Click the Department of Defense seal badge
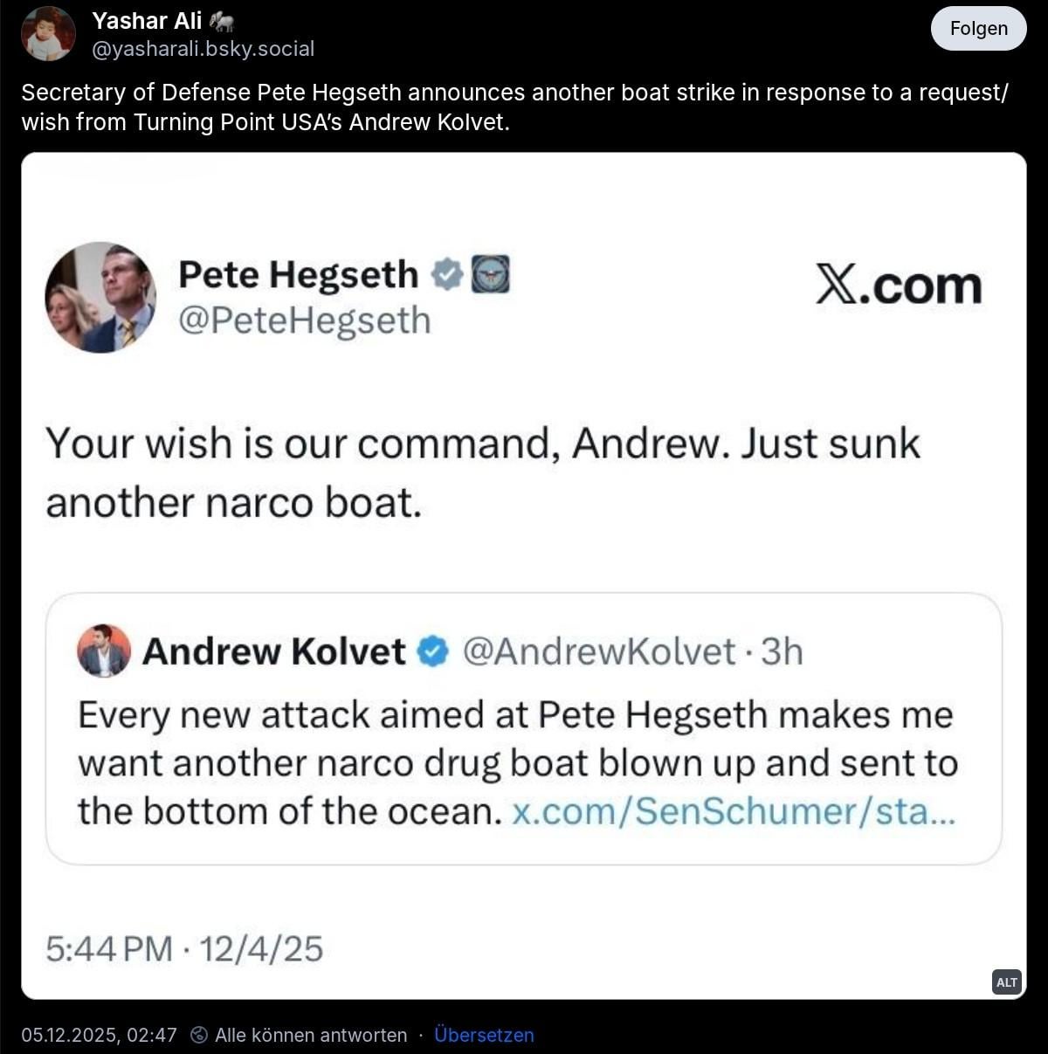The width and height of the screenshot is (1048, 1054). tap(490, 274)
